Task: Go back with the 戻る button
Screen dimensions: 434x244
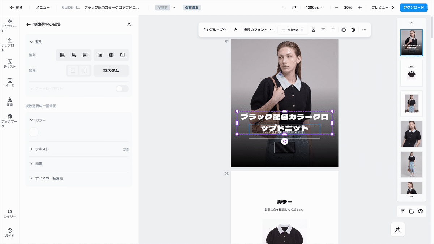Action: pos(16,8)
